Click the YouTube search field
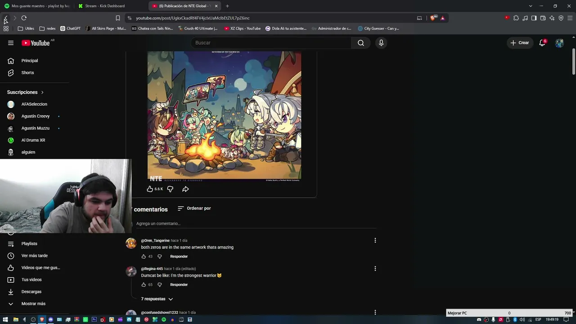This screenshot has height=324, width=576. click(x=270, y=43)
